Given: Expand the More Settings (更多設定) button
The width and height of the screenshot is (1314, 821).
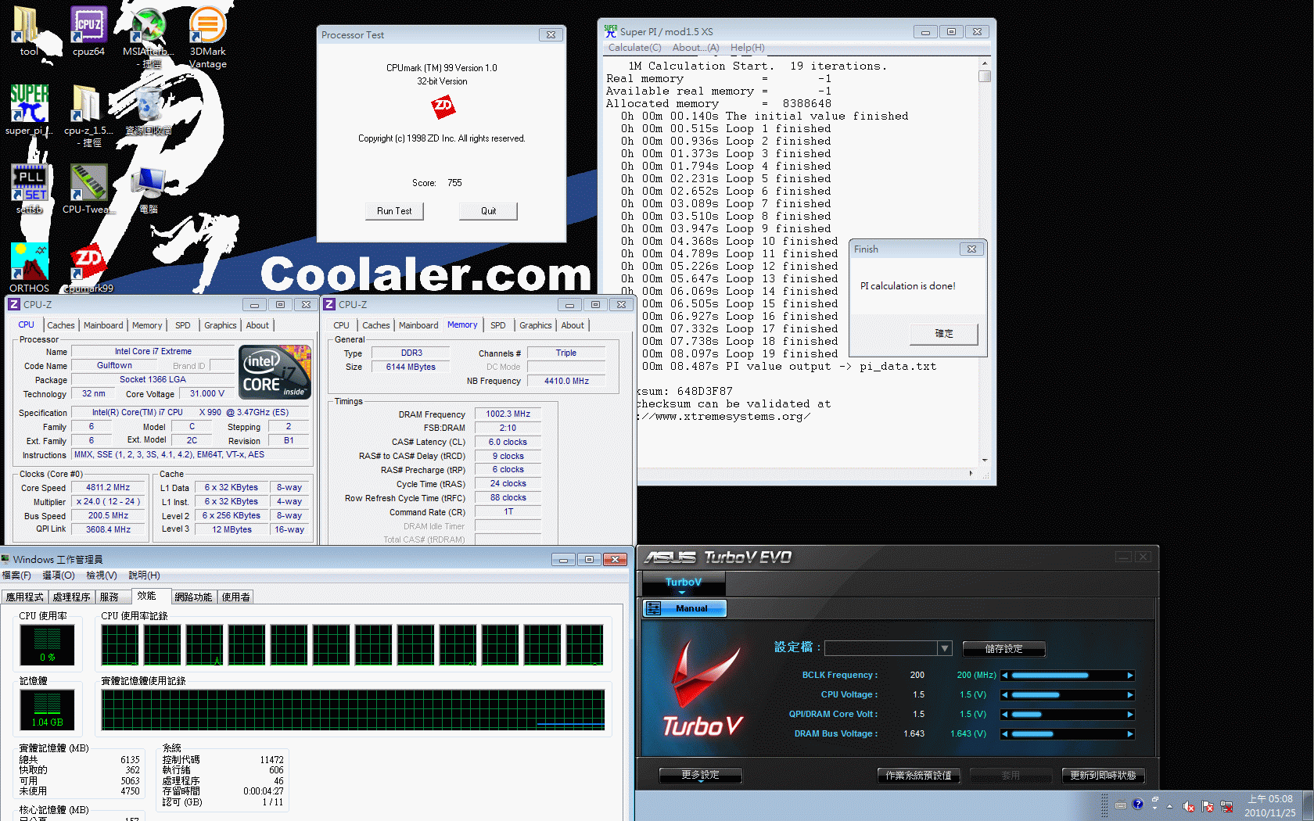Looking at the screenshot, I should 700,776.
